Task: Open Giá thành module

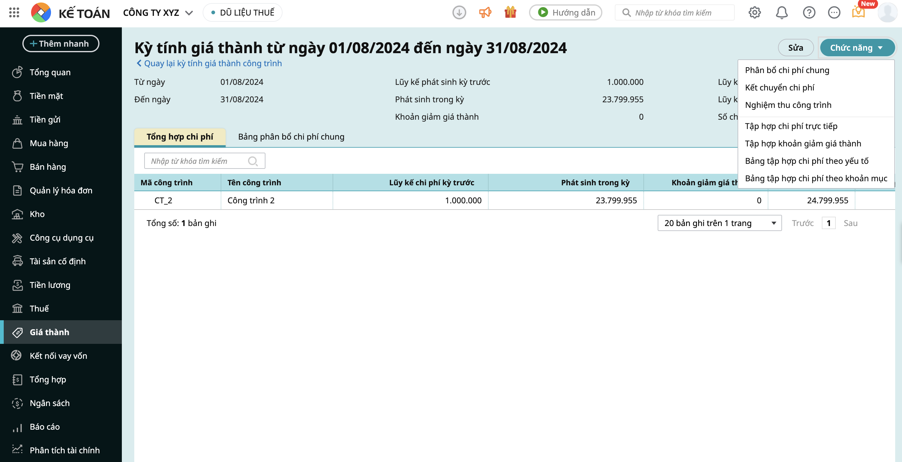Action: tap(61, 332)
